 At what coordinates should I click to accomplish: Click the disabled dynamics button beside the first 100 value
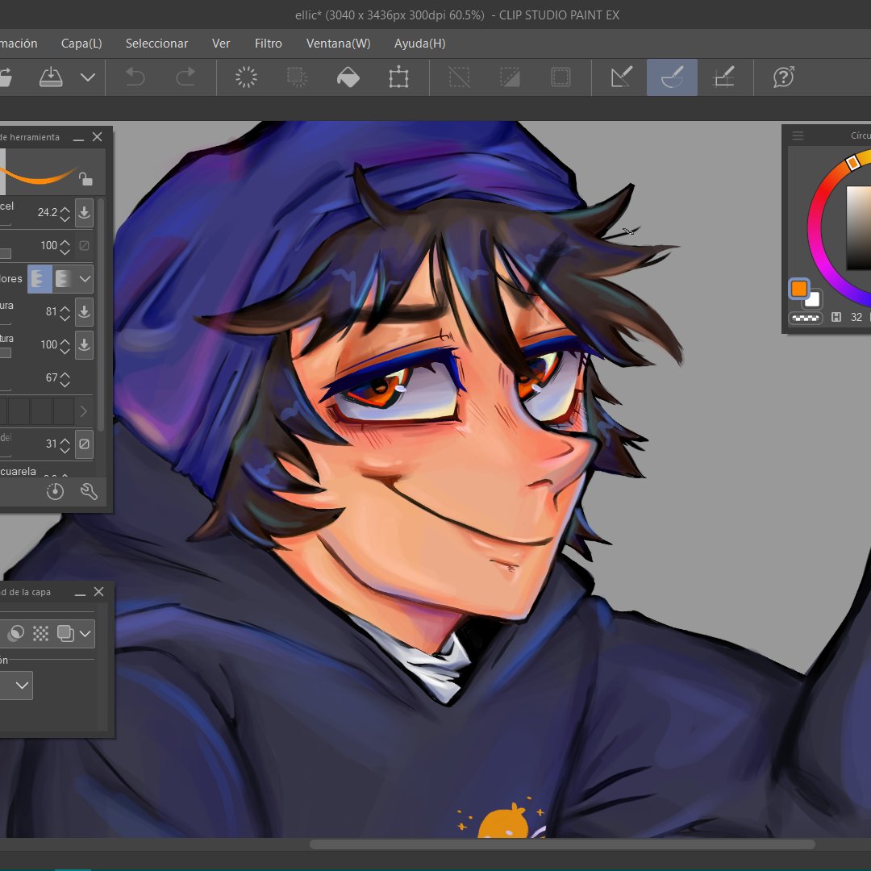[85, 245]
